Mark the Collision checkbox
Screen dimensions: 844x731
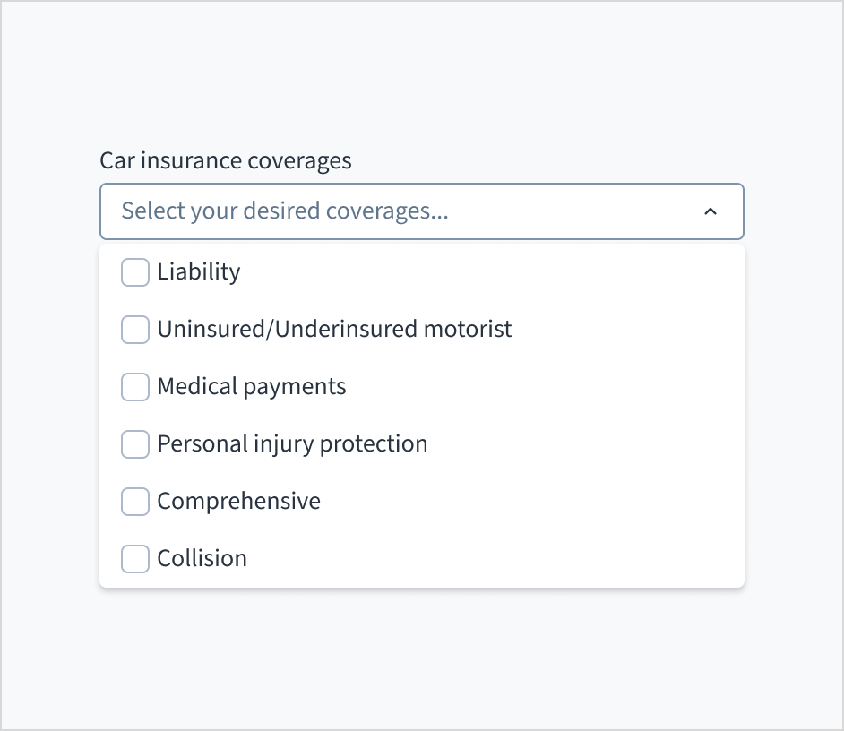[x=135, y=559]
